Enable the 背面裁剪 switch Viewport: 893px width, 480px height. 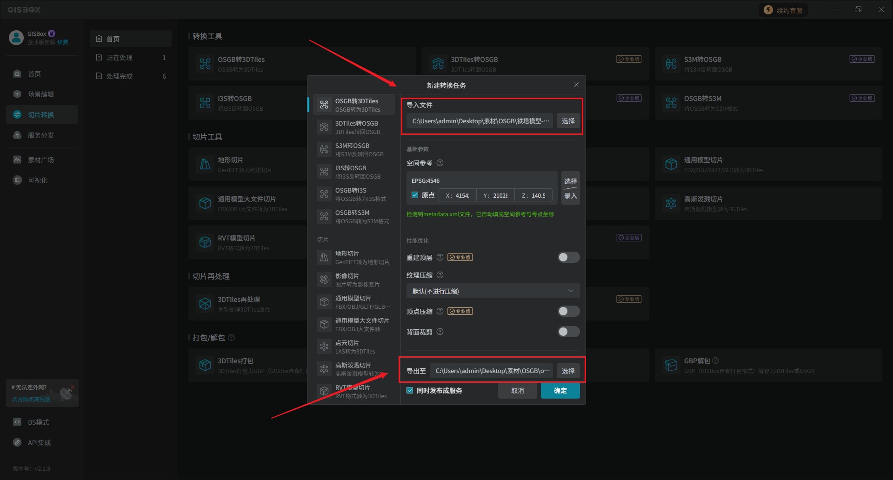[568, 332]
